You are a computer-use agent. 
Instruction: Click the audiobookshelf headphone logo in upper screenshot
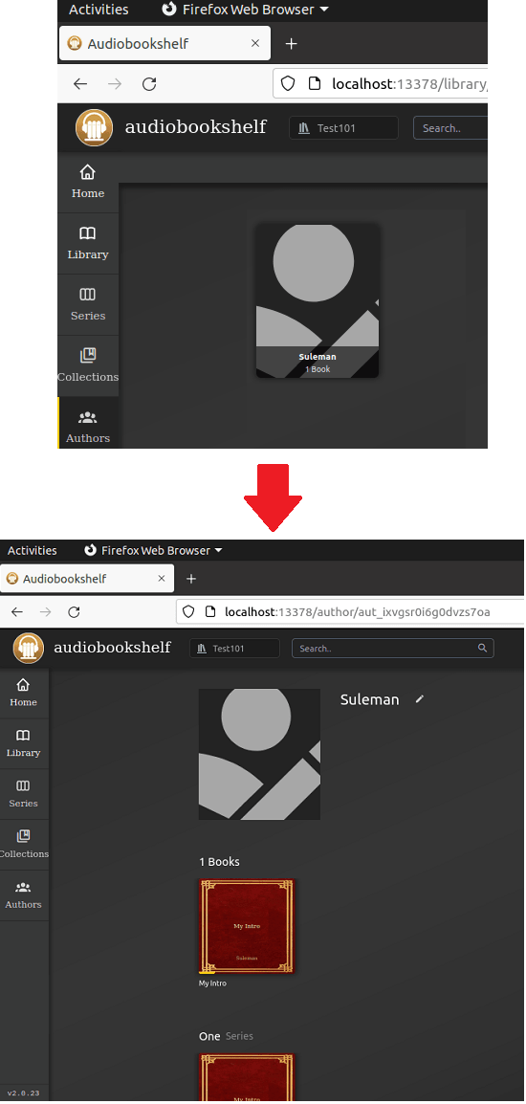click(95, 128)
